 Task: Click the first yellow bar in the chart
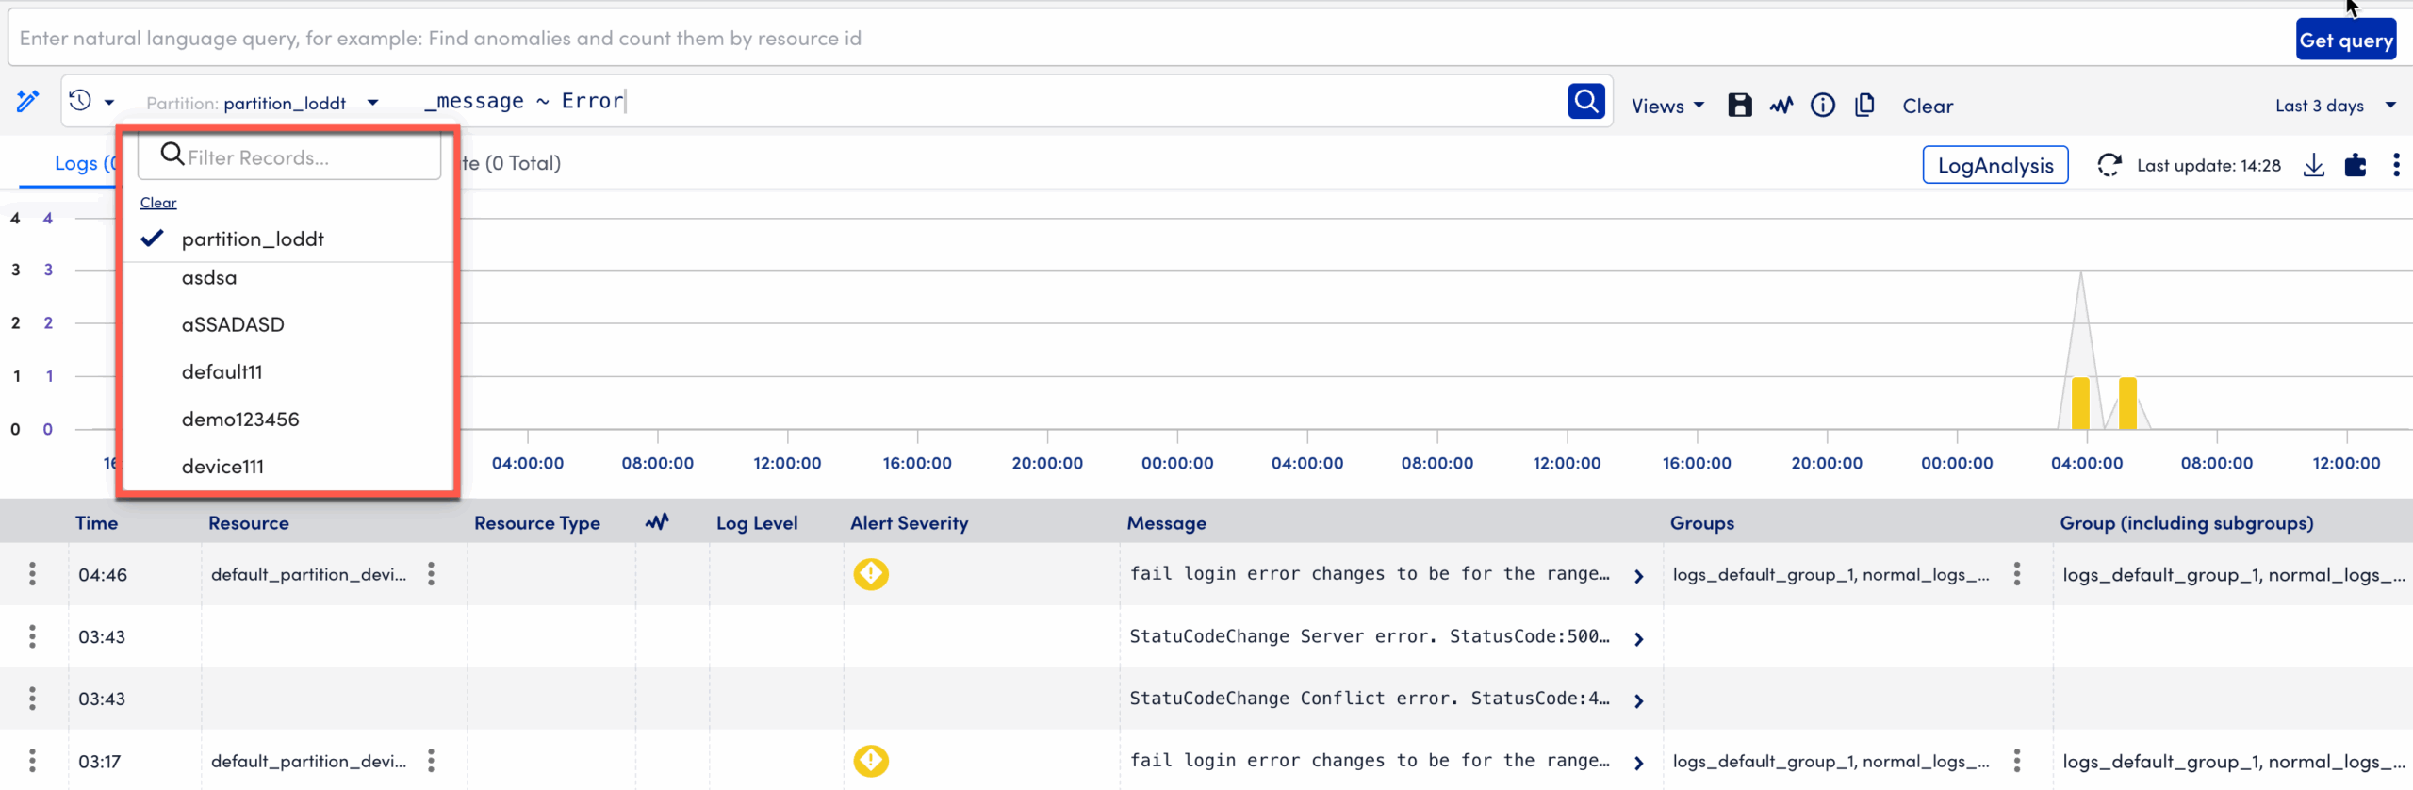click(2080, 403)
